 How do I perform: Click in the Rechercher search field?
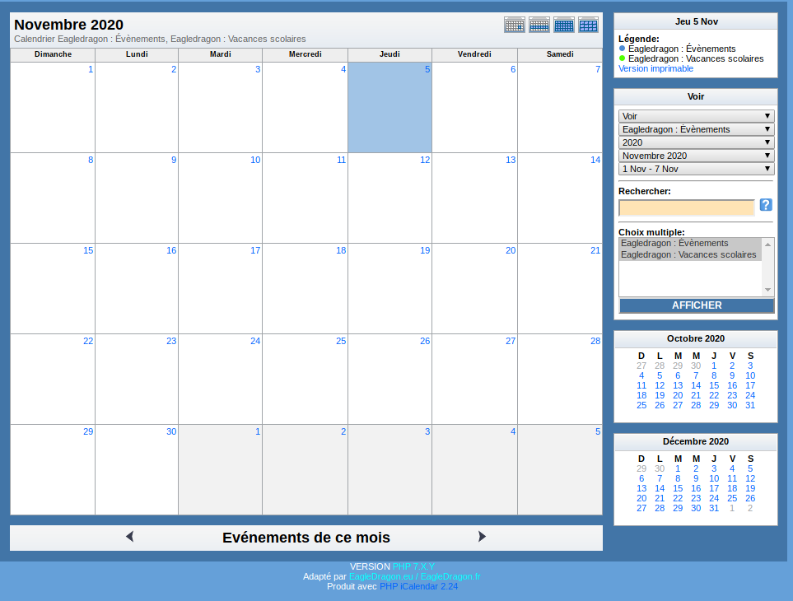686,207
